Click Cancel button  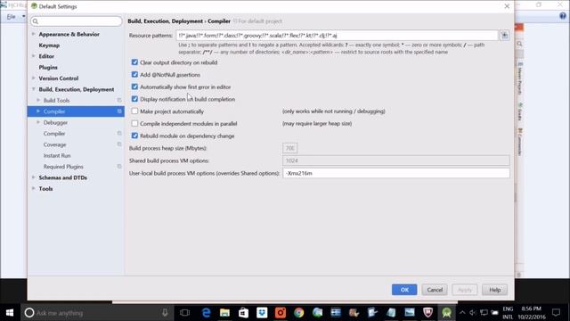[435, 290]
